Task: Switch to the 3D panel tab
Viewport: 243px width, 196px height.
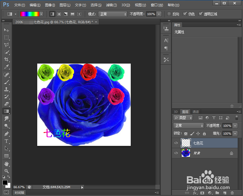Action: (176, 112)
